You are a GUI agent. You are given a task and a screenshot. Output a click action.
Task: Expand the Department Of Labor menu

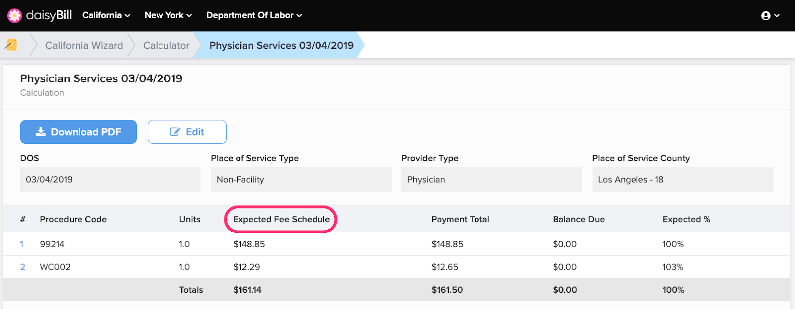click(x=253, y=15)
